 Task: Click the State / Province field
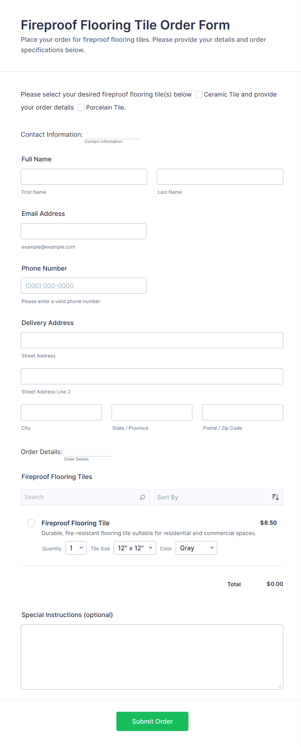coord(152,412)
